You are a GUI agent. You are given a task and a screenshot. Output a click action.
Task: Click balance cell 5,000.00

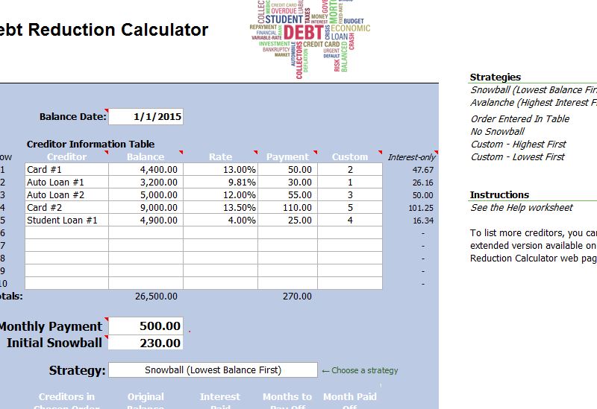tap(146, 194)
